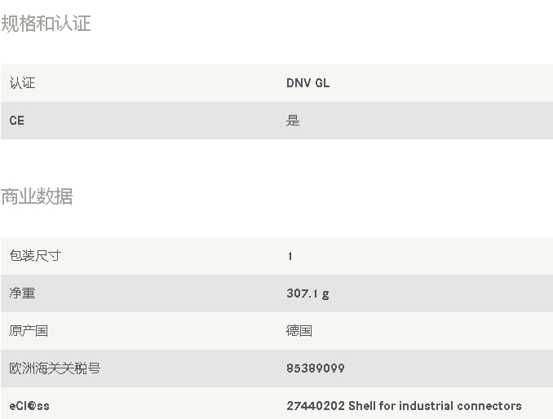Click the GL text in 认证 row
Image resolution: width=553 pixels, height=419 pixels.
322,83
